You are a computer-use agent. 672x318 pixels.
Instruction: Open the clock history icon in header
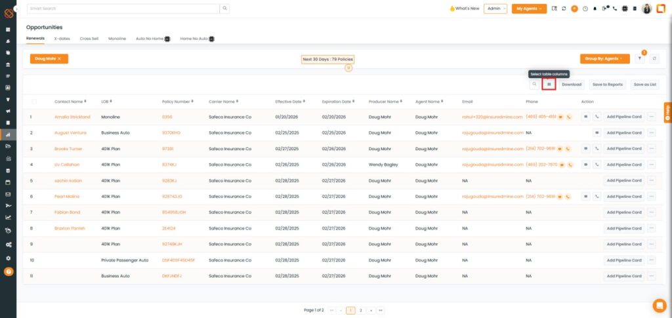(x=585, y=9)
